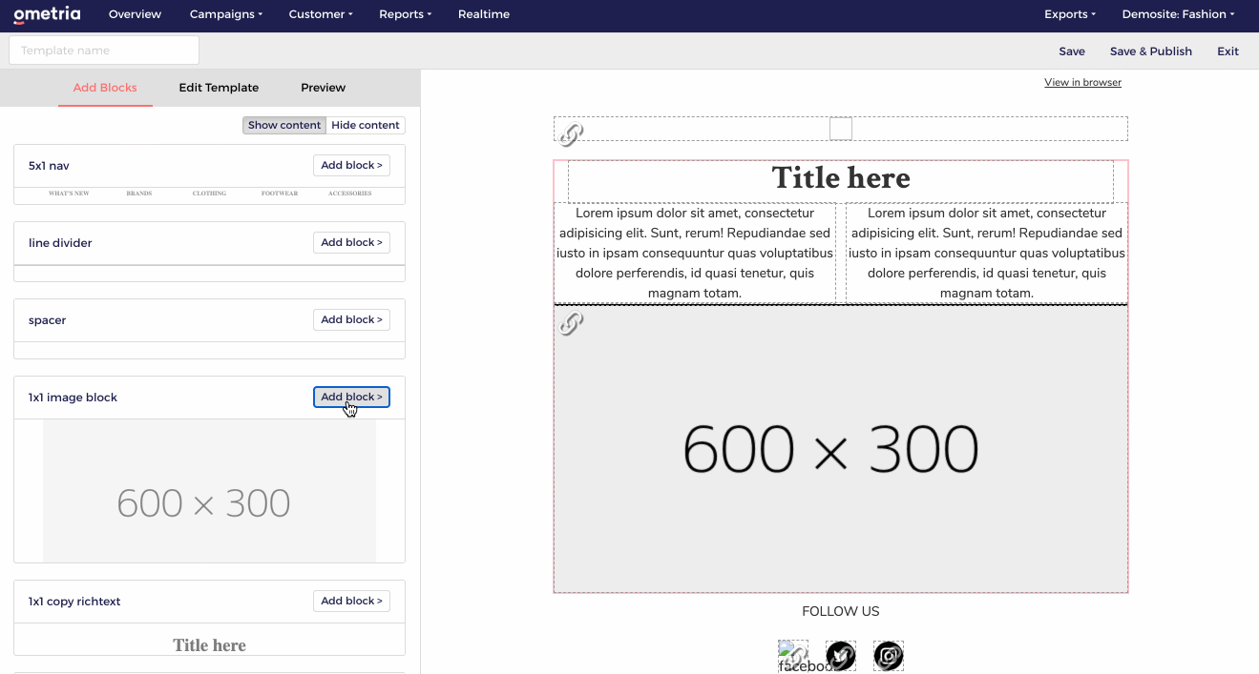Click the View in browser link

(1082, 82)
